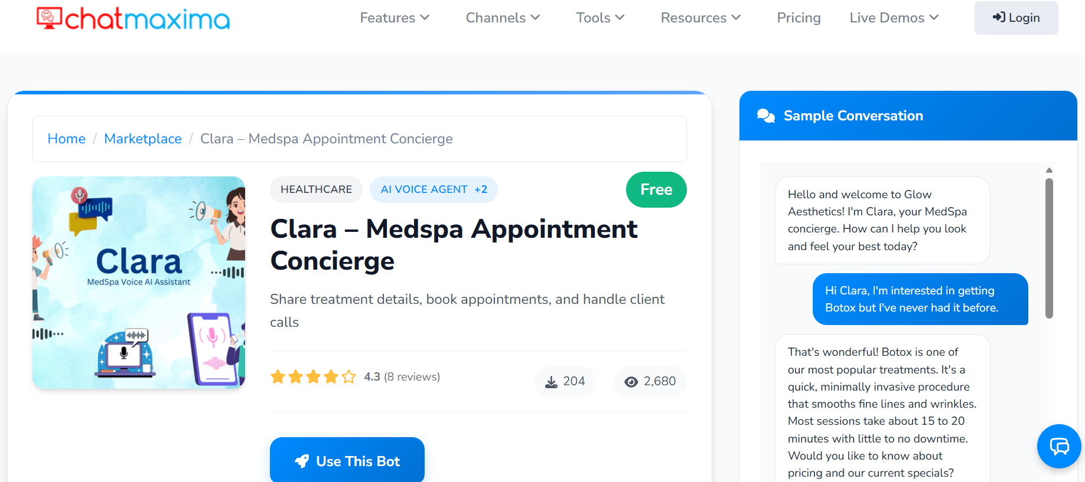Click the "4.3 (8 reviews)" rating text
Viewport: 1085px width, 482px height.
click(402, 376)
